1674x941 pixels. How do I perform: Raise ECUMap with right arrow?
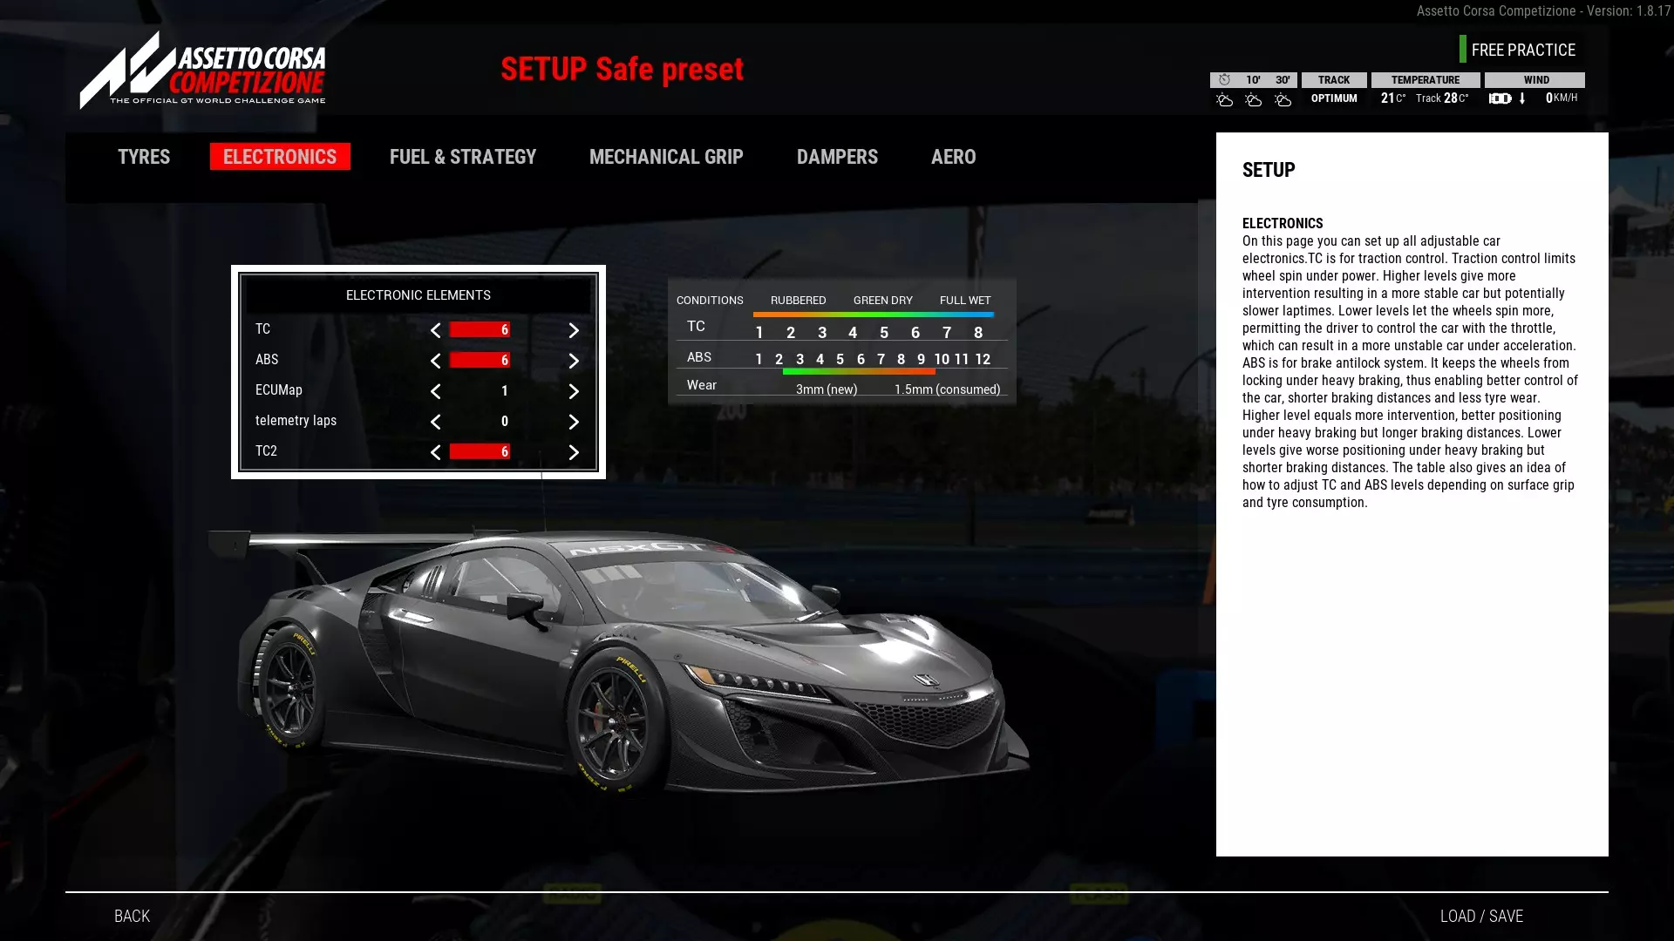point(574,391)
